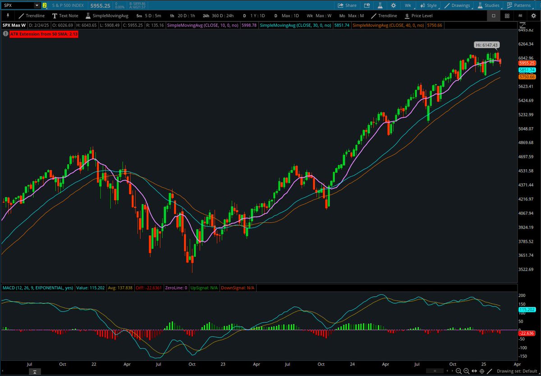Open the Drawings menu
Image resolution: width=541 pixels, height=376 pixels.
tap(457, 5)
